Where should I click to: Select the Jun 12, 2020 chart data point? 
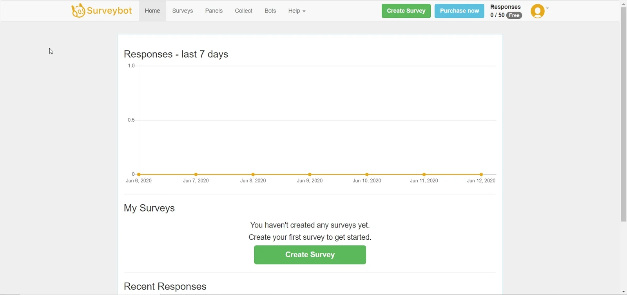point(481,174)
